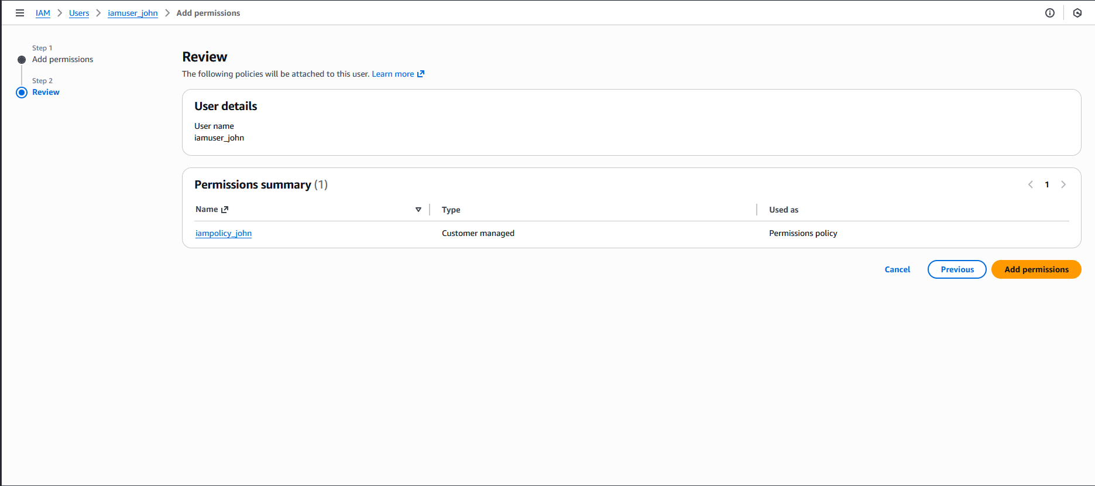1095x486 pixels.
Task: Click the iamuser_john user name value
Action: tap(219, 138)
